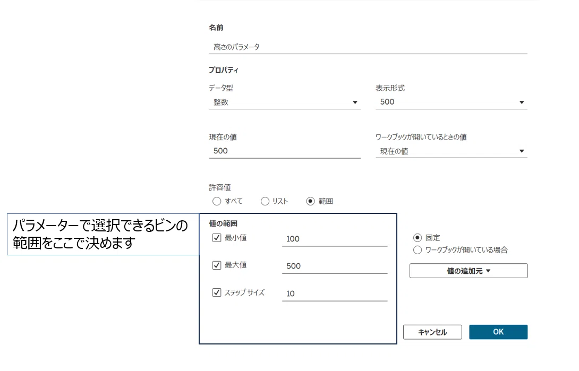The height and width of the screenshot is (371, 579).
Task: Toggle the ステップ サイズ checkbox
Action: 217,292
